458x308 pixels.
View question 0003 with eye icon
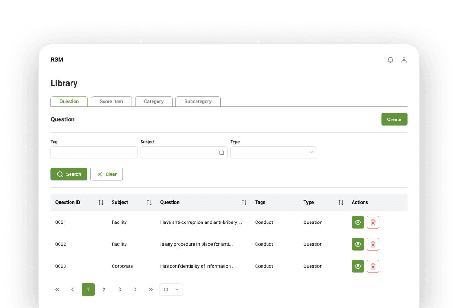point(358,266)
